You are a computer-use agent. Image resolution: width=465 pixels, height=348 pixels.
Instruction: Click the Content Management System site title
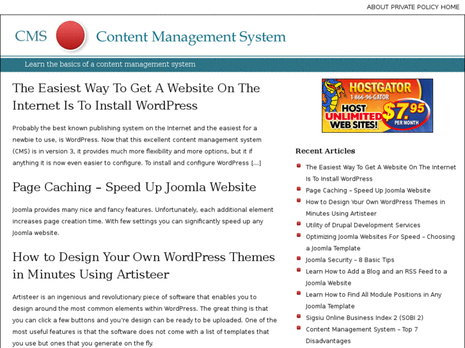pos(191,37)
